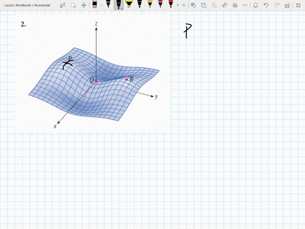Exit full screen mode
Viewport: 305px width, 229px height.
pyautogui.click(x=298, y=5)
